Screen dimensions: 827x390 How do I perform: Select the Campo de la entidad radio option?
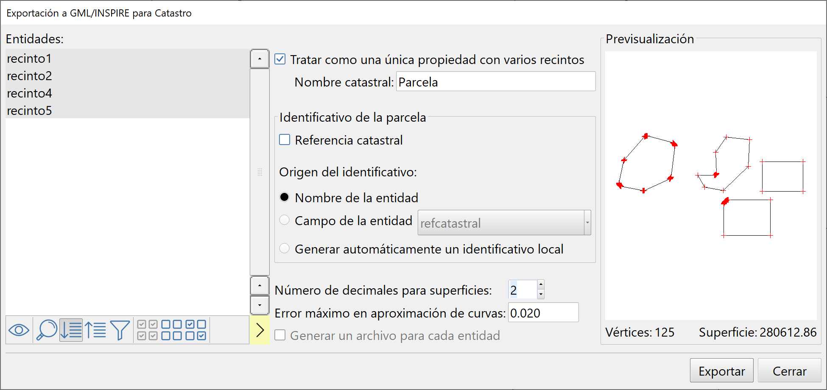tap(284, 220)
